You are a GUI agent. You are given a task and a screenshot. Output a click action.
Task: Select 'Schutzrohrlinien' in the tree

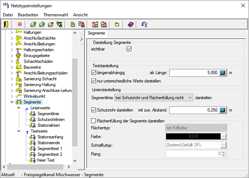point(51,120)
